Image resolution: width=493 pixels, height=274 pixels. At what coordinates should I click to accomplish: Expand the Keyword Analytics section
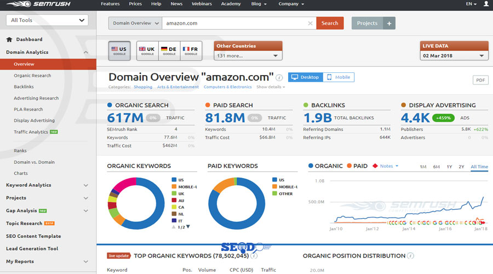coord(86,185)
